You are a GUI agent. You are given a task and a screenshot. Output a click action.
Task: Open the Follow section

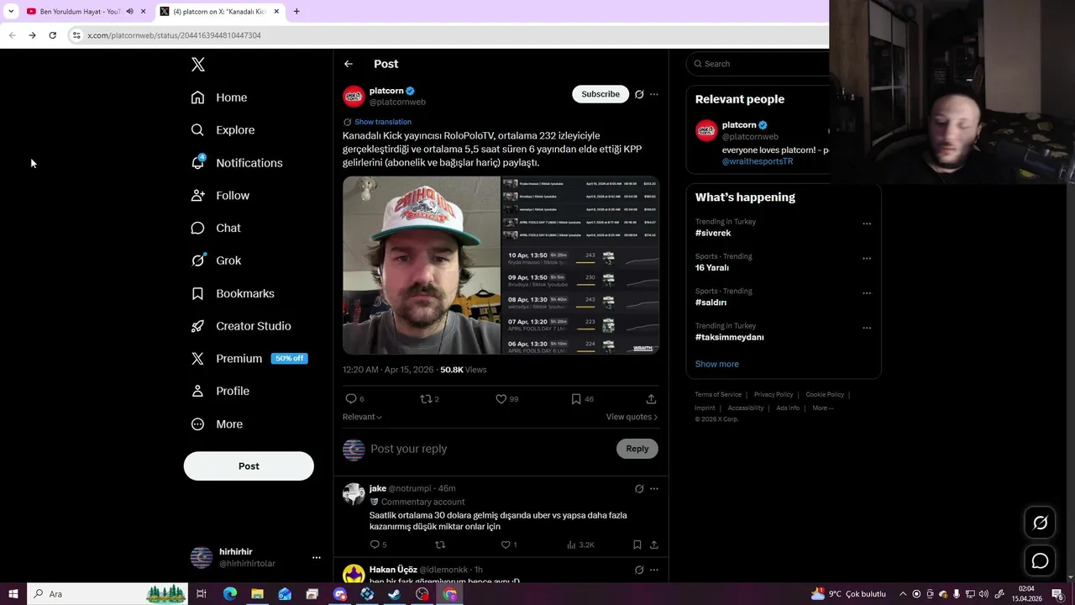220,196
